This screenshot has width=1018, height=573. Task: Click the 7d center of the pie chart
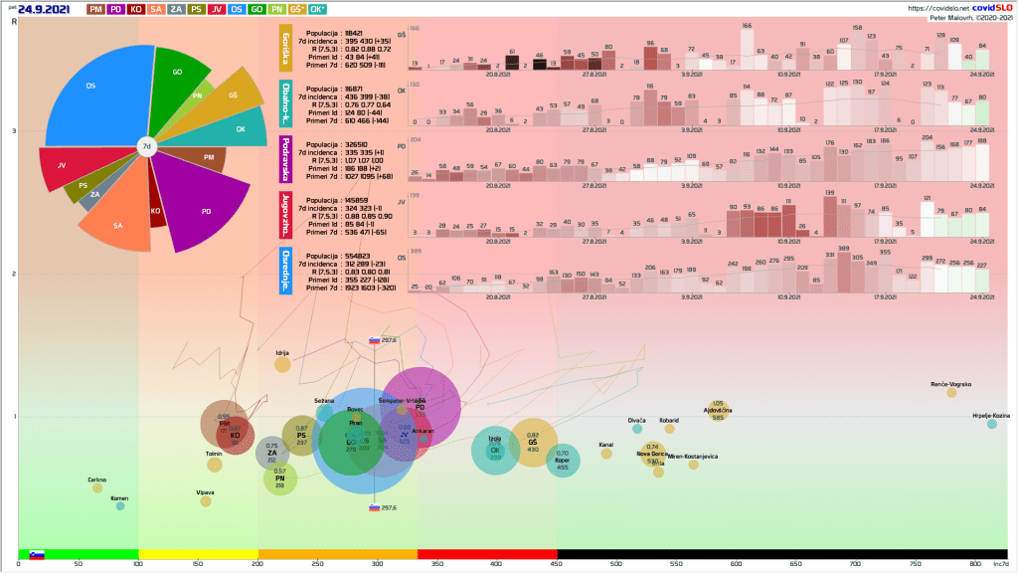pyautogui.click(x=146, y=147)
